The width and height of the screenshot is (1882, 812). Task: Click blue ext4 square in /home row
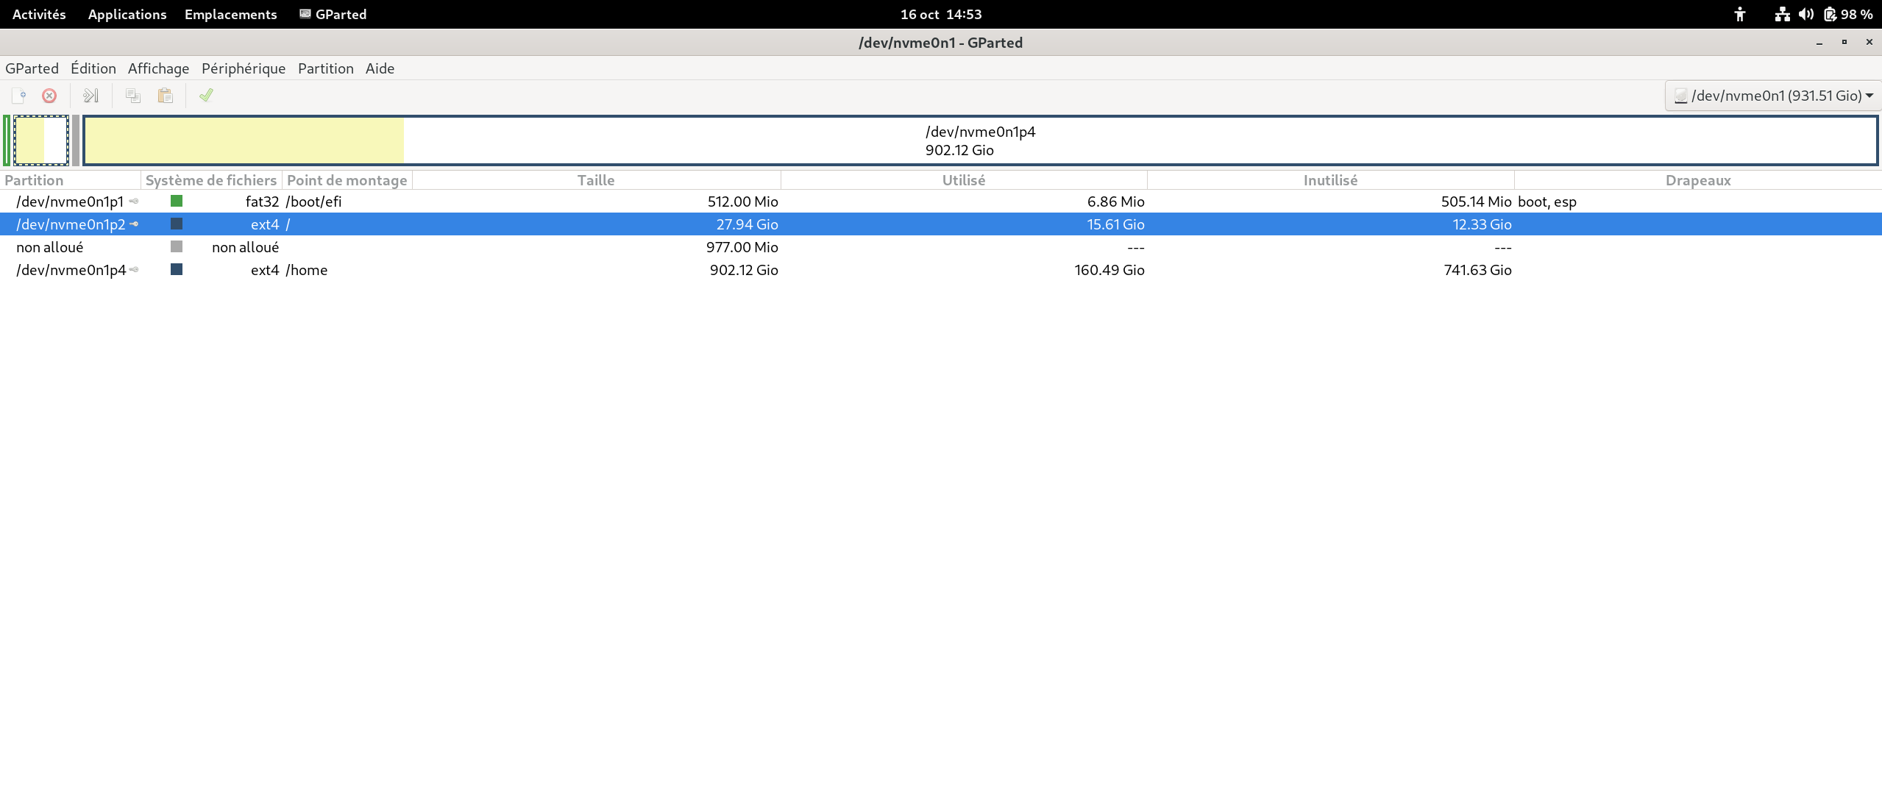coord(177,269)
